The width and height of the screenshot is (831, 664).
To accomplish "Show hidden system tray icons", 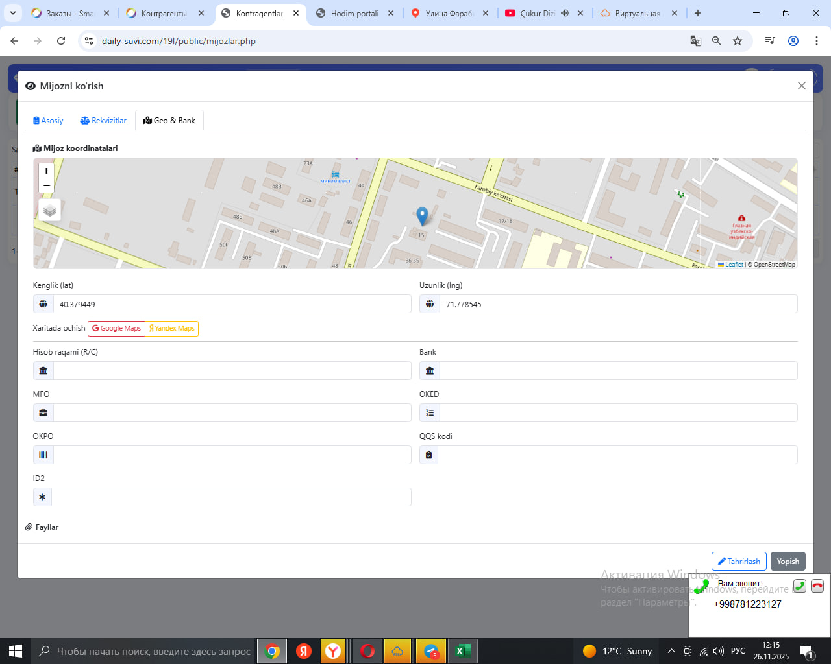I will tap(671, 651).
